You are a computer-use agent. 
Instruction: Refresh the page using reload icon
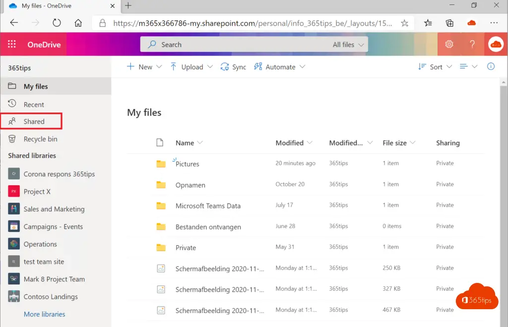[x=57, y=23]
